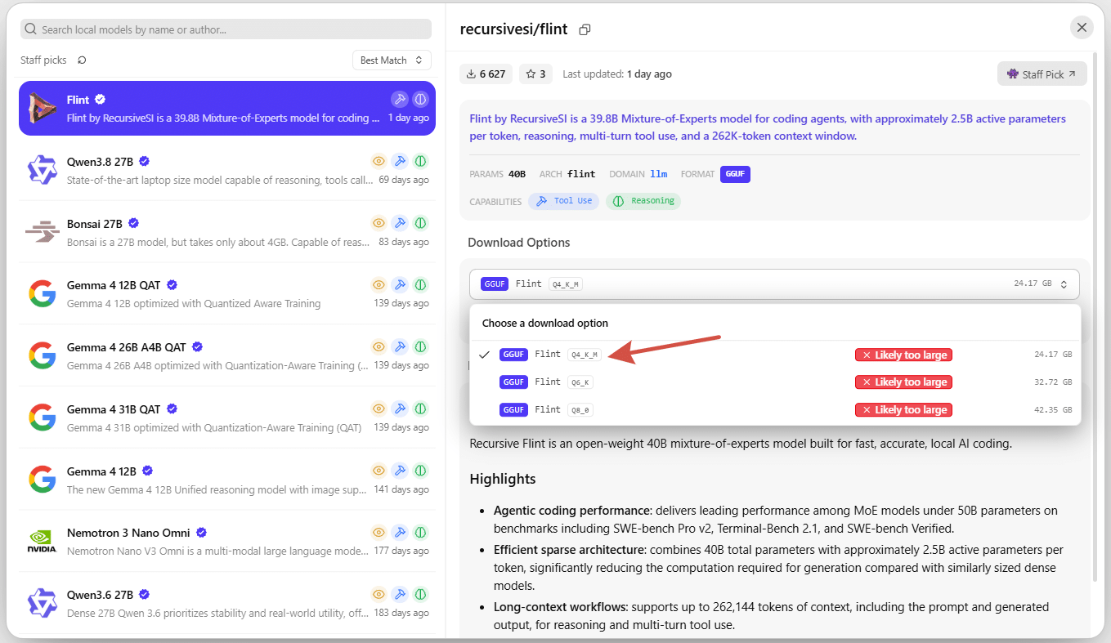Click the tool use icon on Nemotron 3 Nano Omni
The height and width of the screenshot is (643, 1111).
point(399,533)
